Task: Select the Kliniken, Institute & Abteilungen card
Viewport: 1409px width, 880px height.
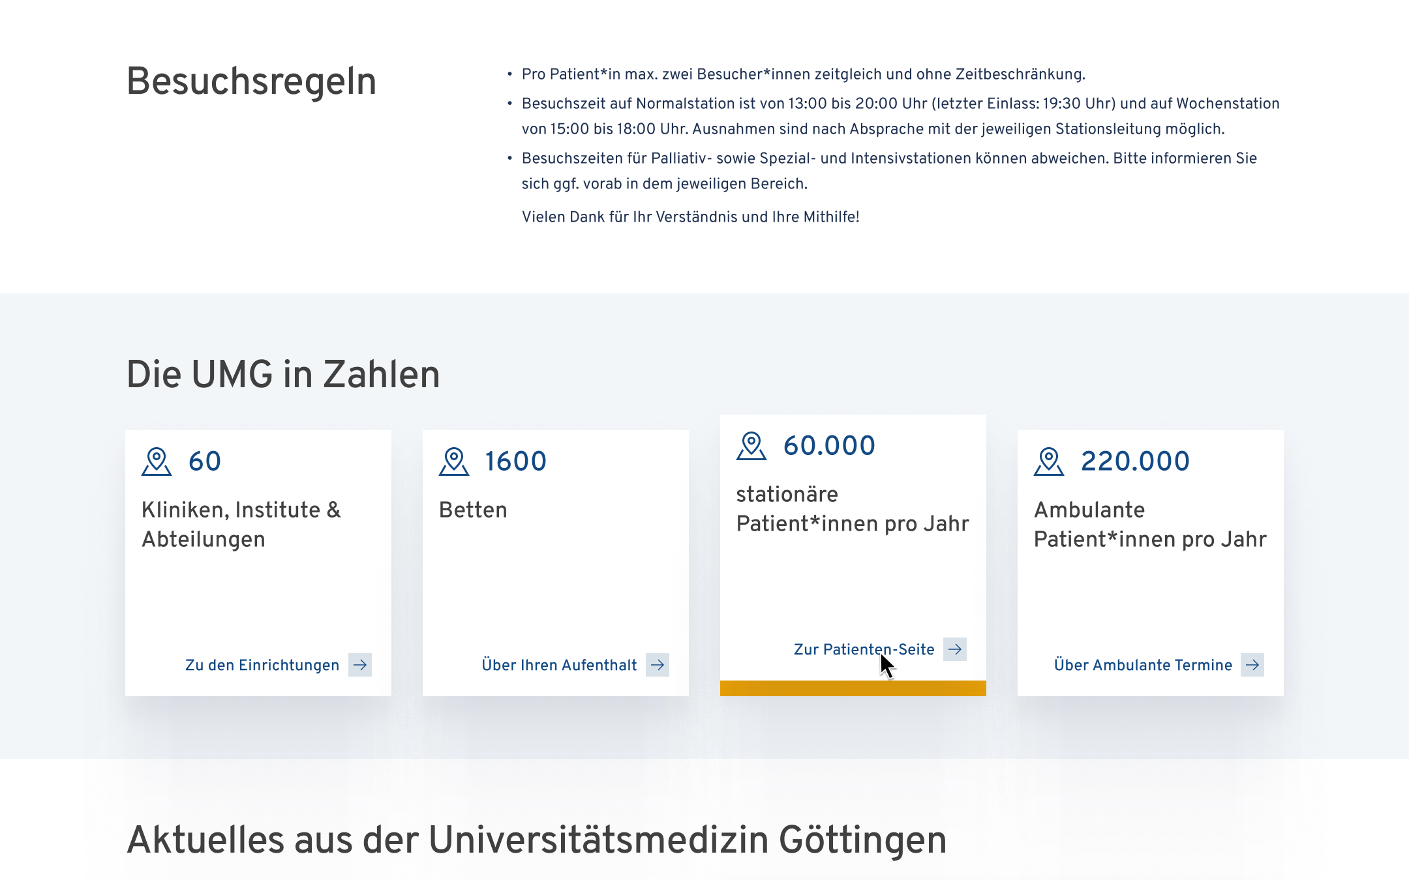Action: tap(258, 561)
